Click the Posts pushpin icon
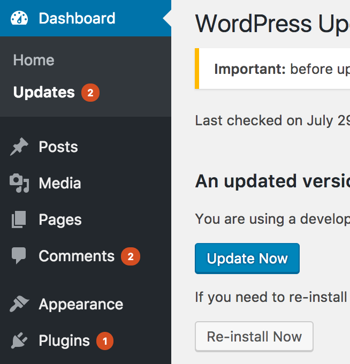 point(19,147)
